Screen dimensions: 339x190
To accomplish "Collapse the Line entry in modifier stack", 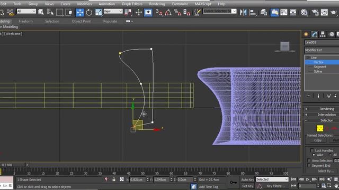I will (308, 58).
